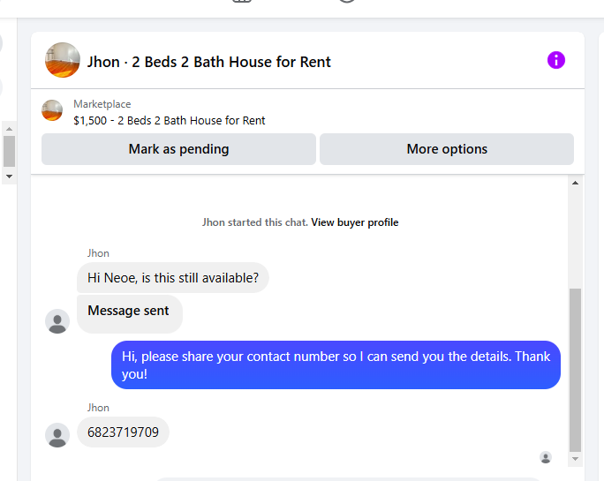Click the 'Hi Neoe, is this still available?' bubble
The height and width of the screenshot is (481, 604).
pyautogui.click(x=172, y=278)
